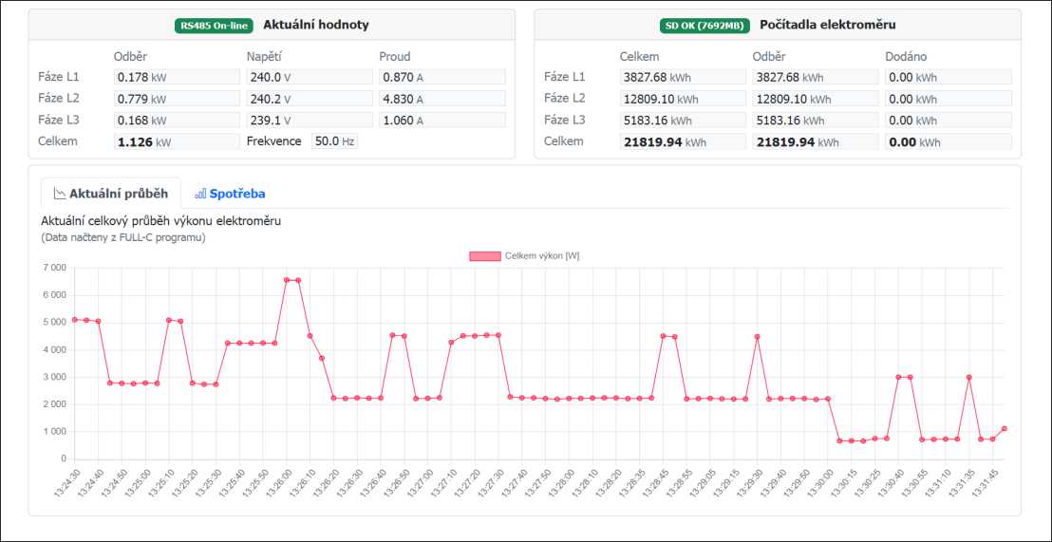Screen dimensions: 1052x542
Task: Click the SD OK (7692MB) status badge
Action: click(704, 26)
